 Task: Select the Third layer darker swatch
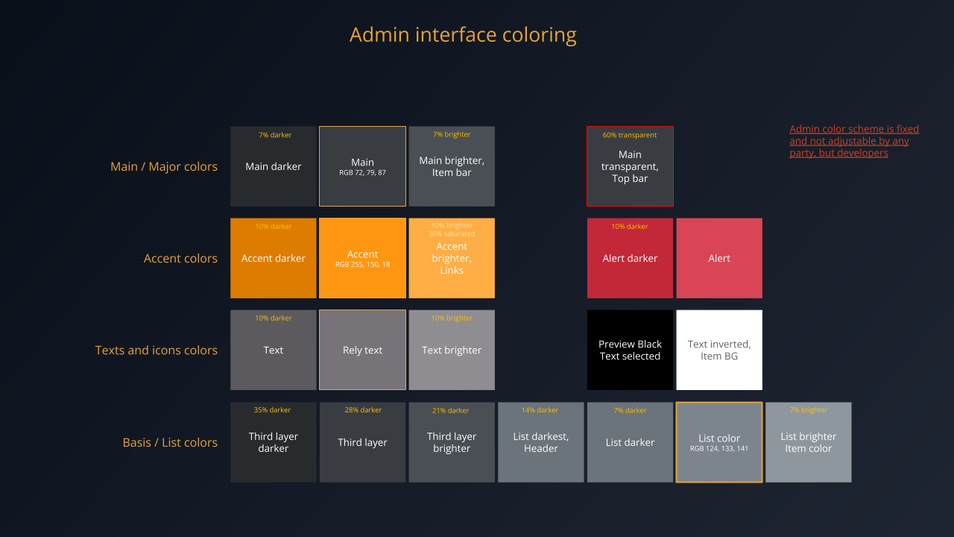273,442
